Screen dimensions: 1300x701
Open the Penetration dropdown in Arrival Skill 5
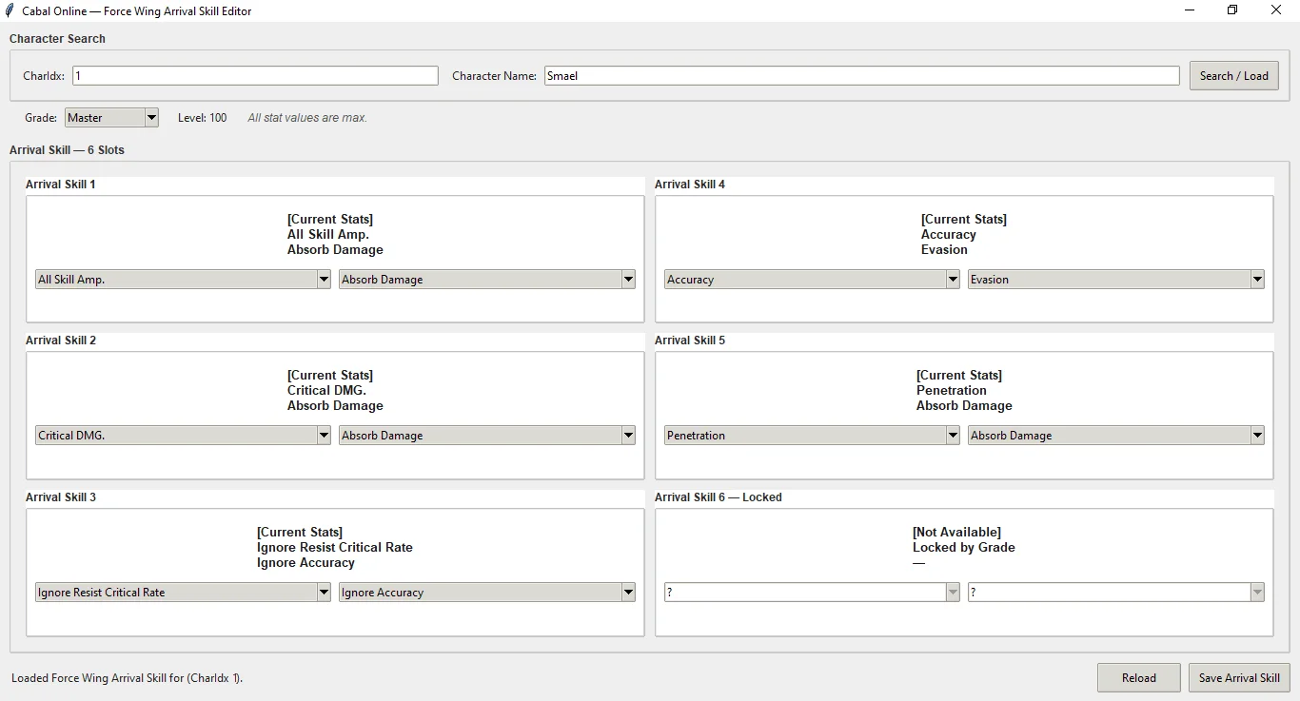click(812, 436)
